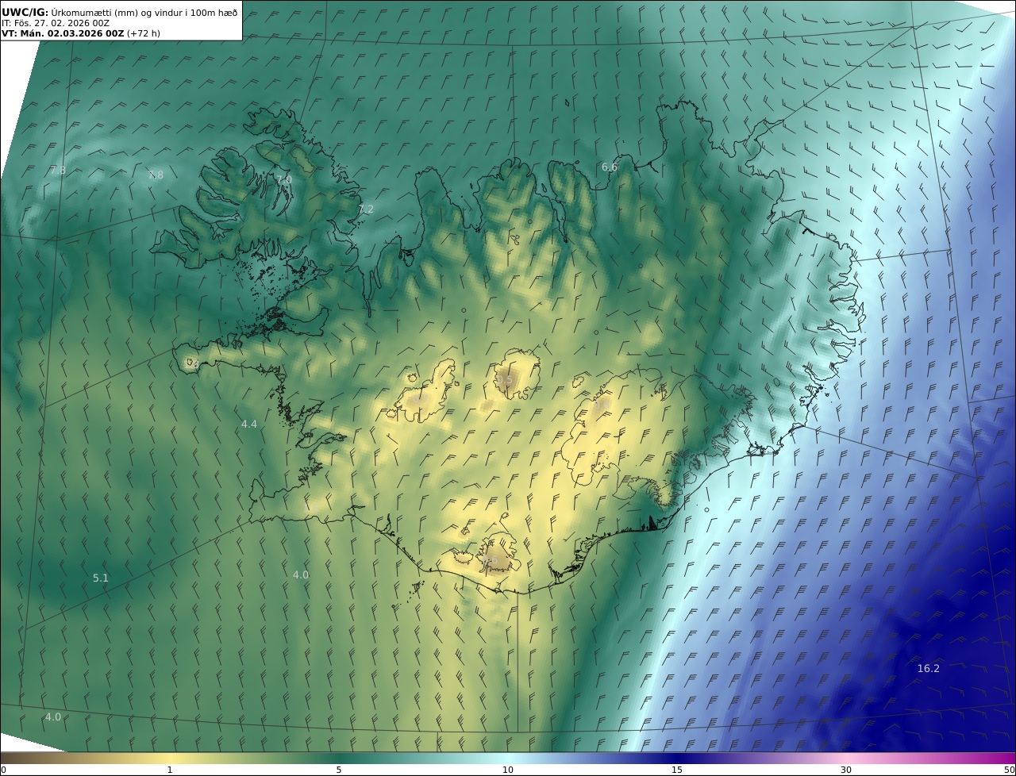The height and width of the screenshot is (776, 1016).
Task: Click the 7.2 value label
Action: tap(365, 209)
